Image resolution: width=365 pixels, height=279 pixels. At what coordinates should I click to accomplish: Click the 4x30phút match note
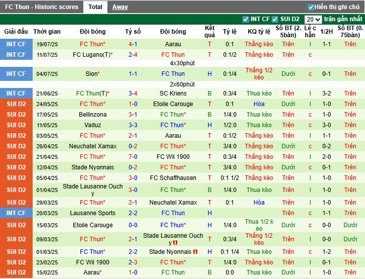[x=182, y=63]
